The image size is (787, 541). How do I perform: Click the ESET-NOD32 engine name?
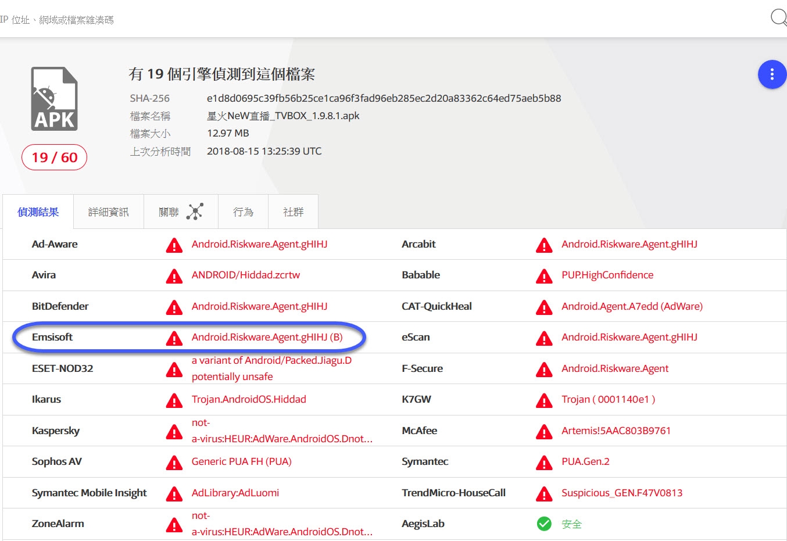point(62,368)
